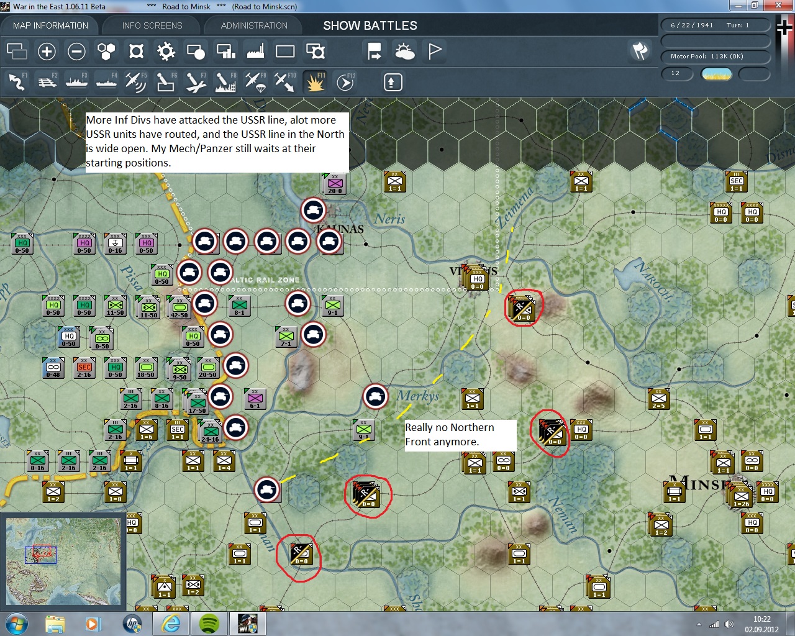Click the overlapping windows icon in toolbar
The height and width of the screenshot is (636, 795).
(17, 51)
